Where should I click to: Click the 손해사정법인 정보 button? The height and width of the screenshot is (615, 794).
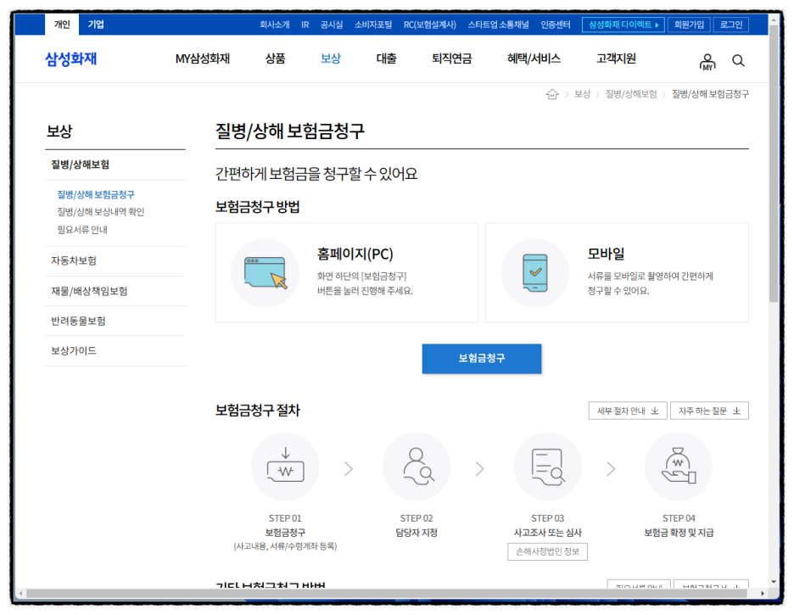547,551
